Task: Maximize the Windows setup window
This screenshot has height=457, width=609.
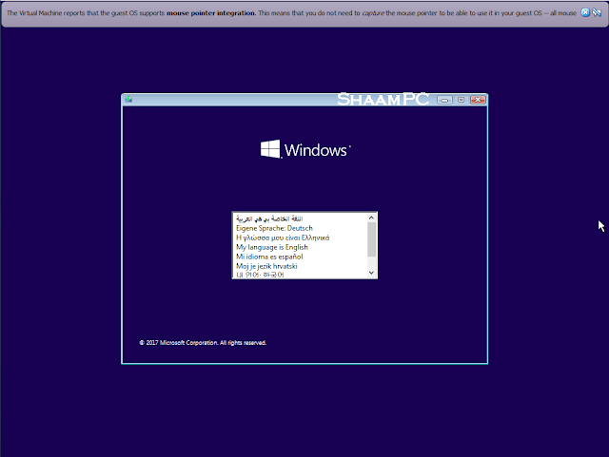Action: pyautogui.click(x=461, y=100)
